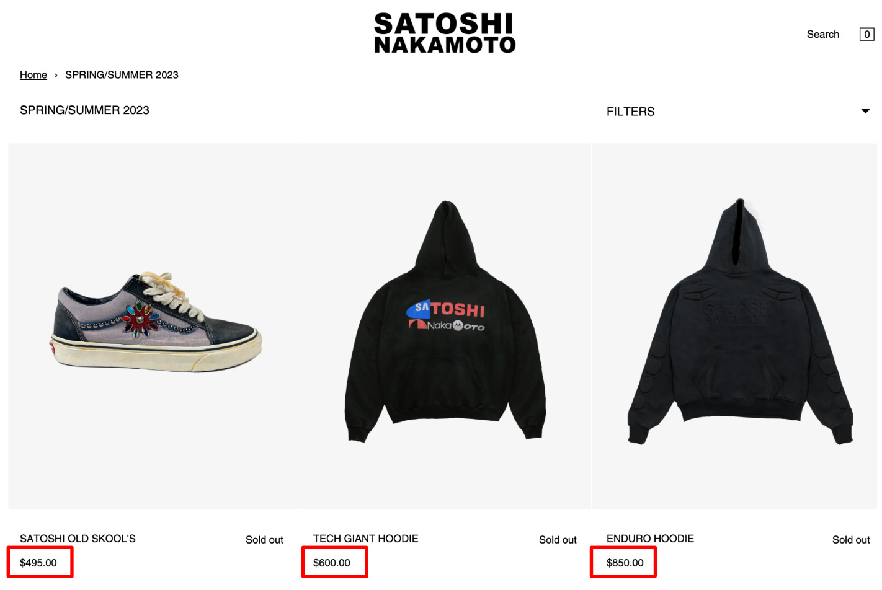Select SPRING/SUMMER 2023 breadcrumb item

click(x=122, y=75)
